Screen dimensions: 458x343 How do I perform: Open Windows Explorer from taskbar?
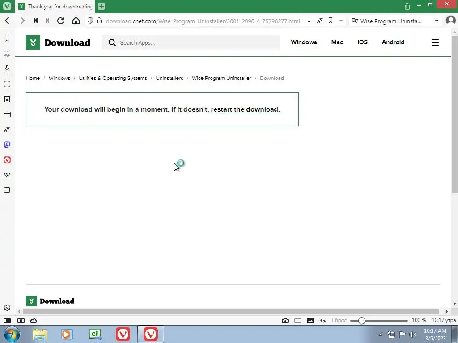tap(40, 334)
